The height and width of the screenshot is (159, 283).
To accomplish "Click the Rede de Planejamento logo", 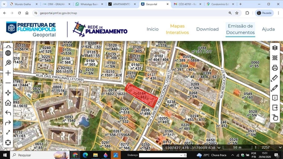I will 100,29.
